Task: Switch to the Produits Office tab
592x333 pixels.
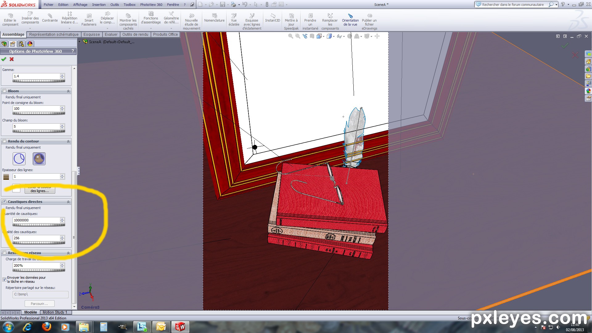Action: coord(165,35)
